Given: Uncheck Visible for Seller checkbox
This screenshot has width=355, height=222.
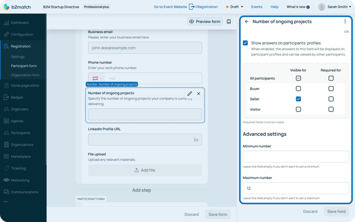Looking at the screenshot, I should pos(298,99).
